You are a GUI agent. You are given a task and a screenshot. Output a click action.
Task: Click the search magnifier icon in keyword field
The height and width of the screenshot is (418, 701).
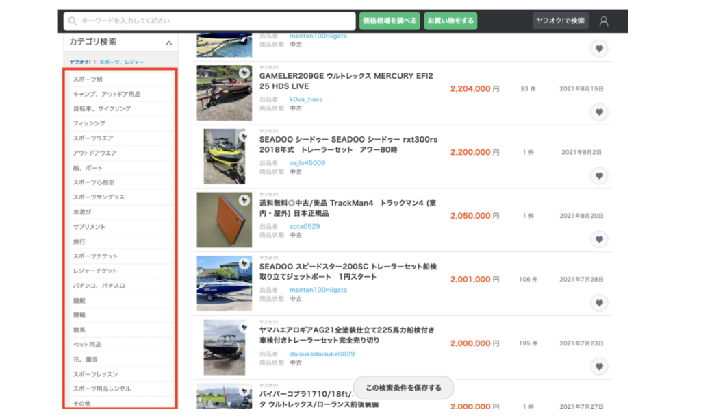coord(73,21)
